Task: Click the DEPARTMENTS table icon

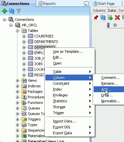Action: (30, 41)
